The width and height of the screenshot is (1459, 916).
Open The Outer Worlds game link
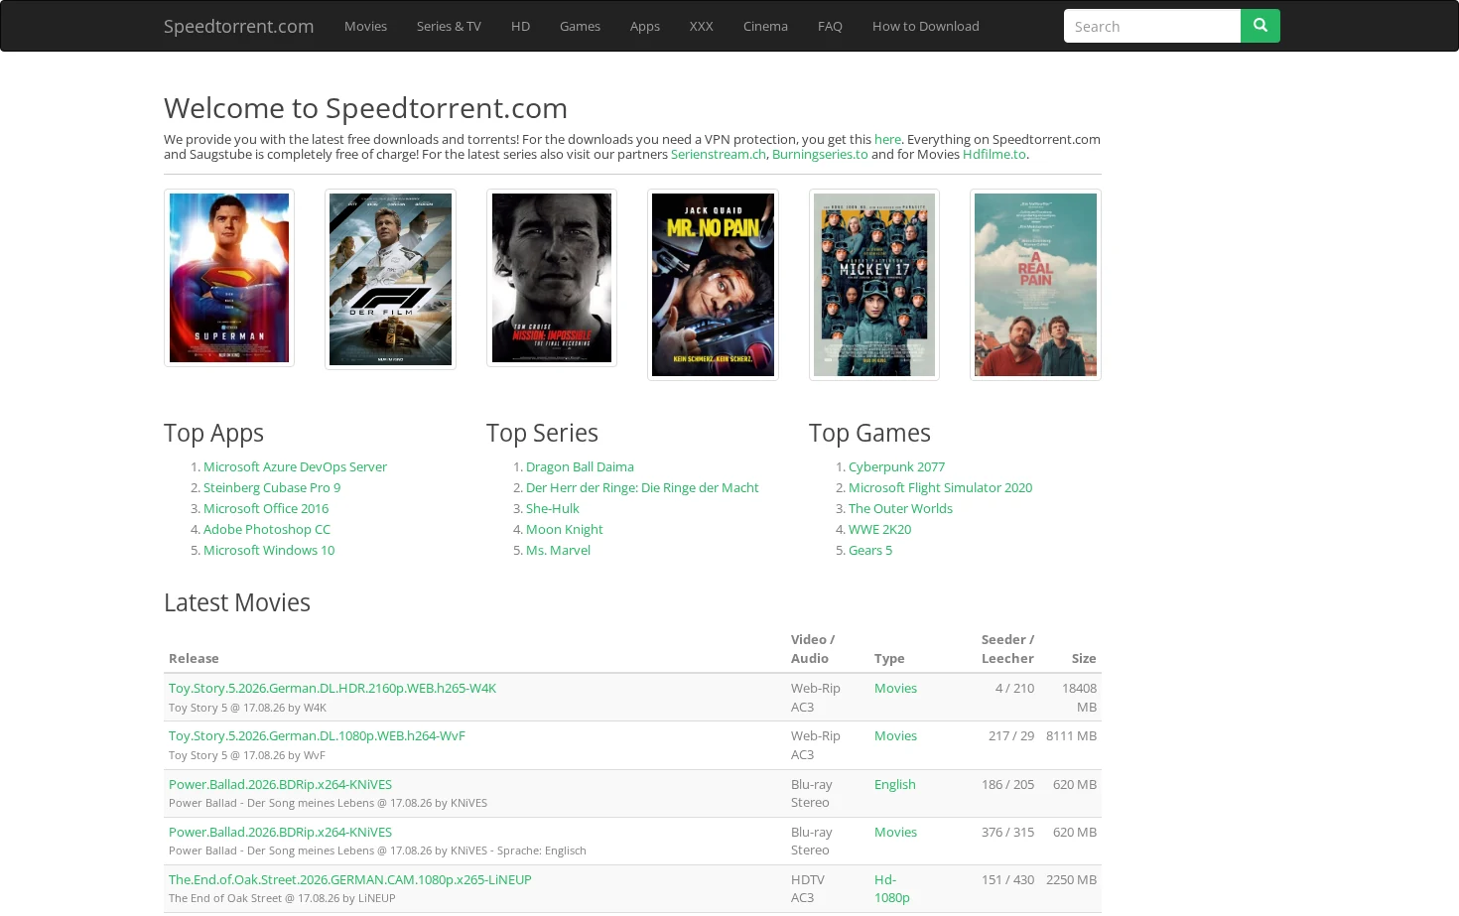[900, 508]
